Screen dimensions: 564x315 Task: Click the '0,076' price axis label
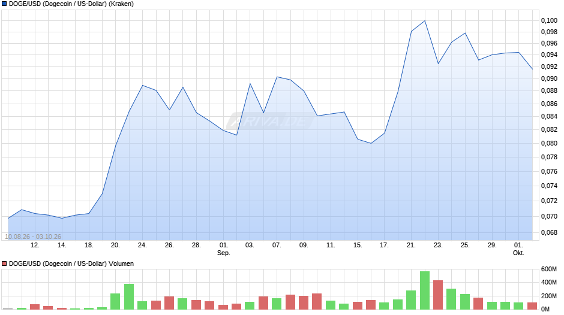[549, 171]
